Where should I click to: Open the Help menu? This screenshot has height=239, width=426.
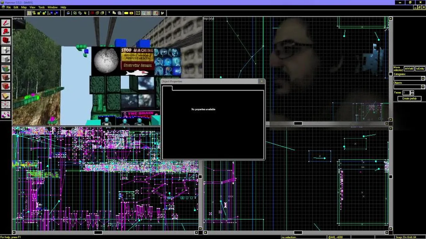click(x=63, y=7)
